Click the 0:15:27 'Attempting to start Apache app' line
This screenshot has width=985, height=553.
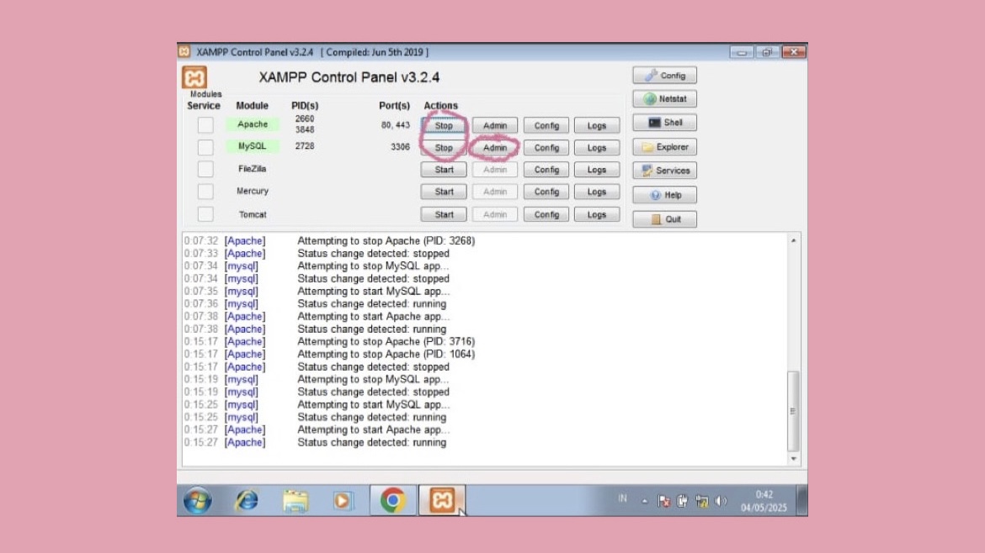(x=373, y=429)
